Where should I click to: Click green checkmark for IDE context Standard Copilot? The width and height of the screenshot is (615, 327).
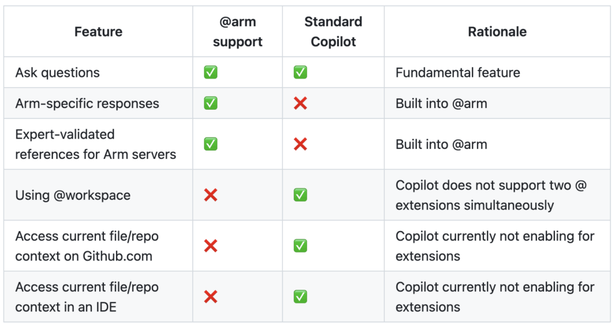point(300,296)
